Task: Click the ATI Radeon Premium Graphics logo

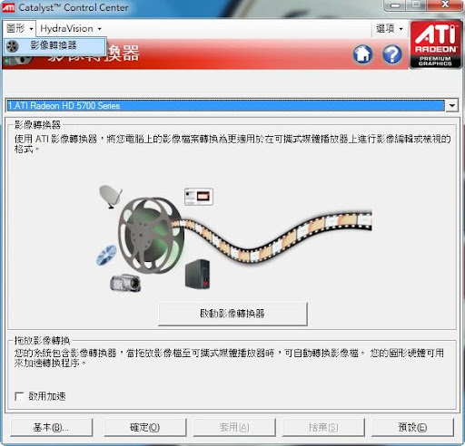Action: 436,44
